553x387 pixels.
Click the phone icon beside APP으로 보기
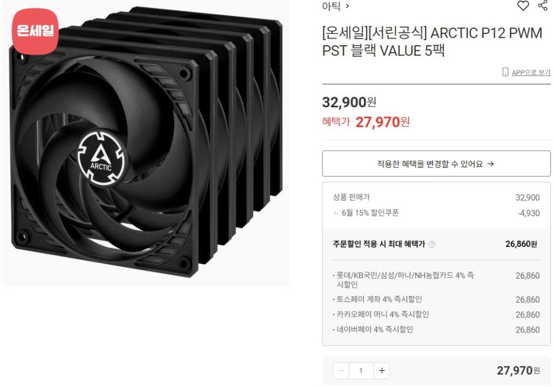[x=505, y=72]
